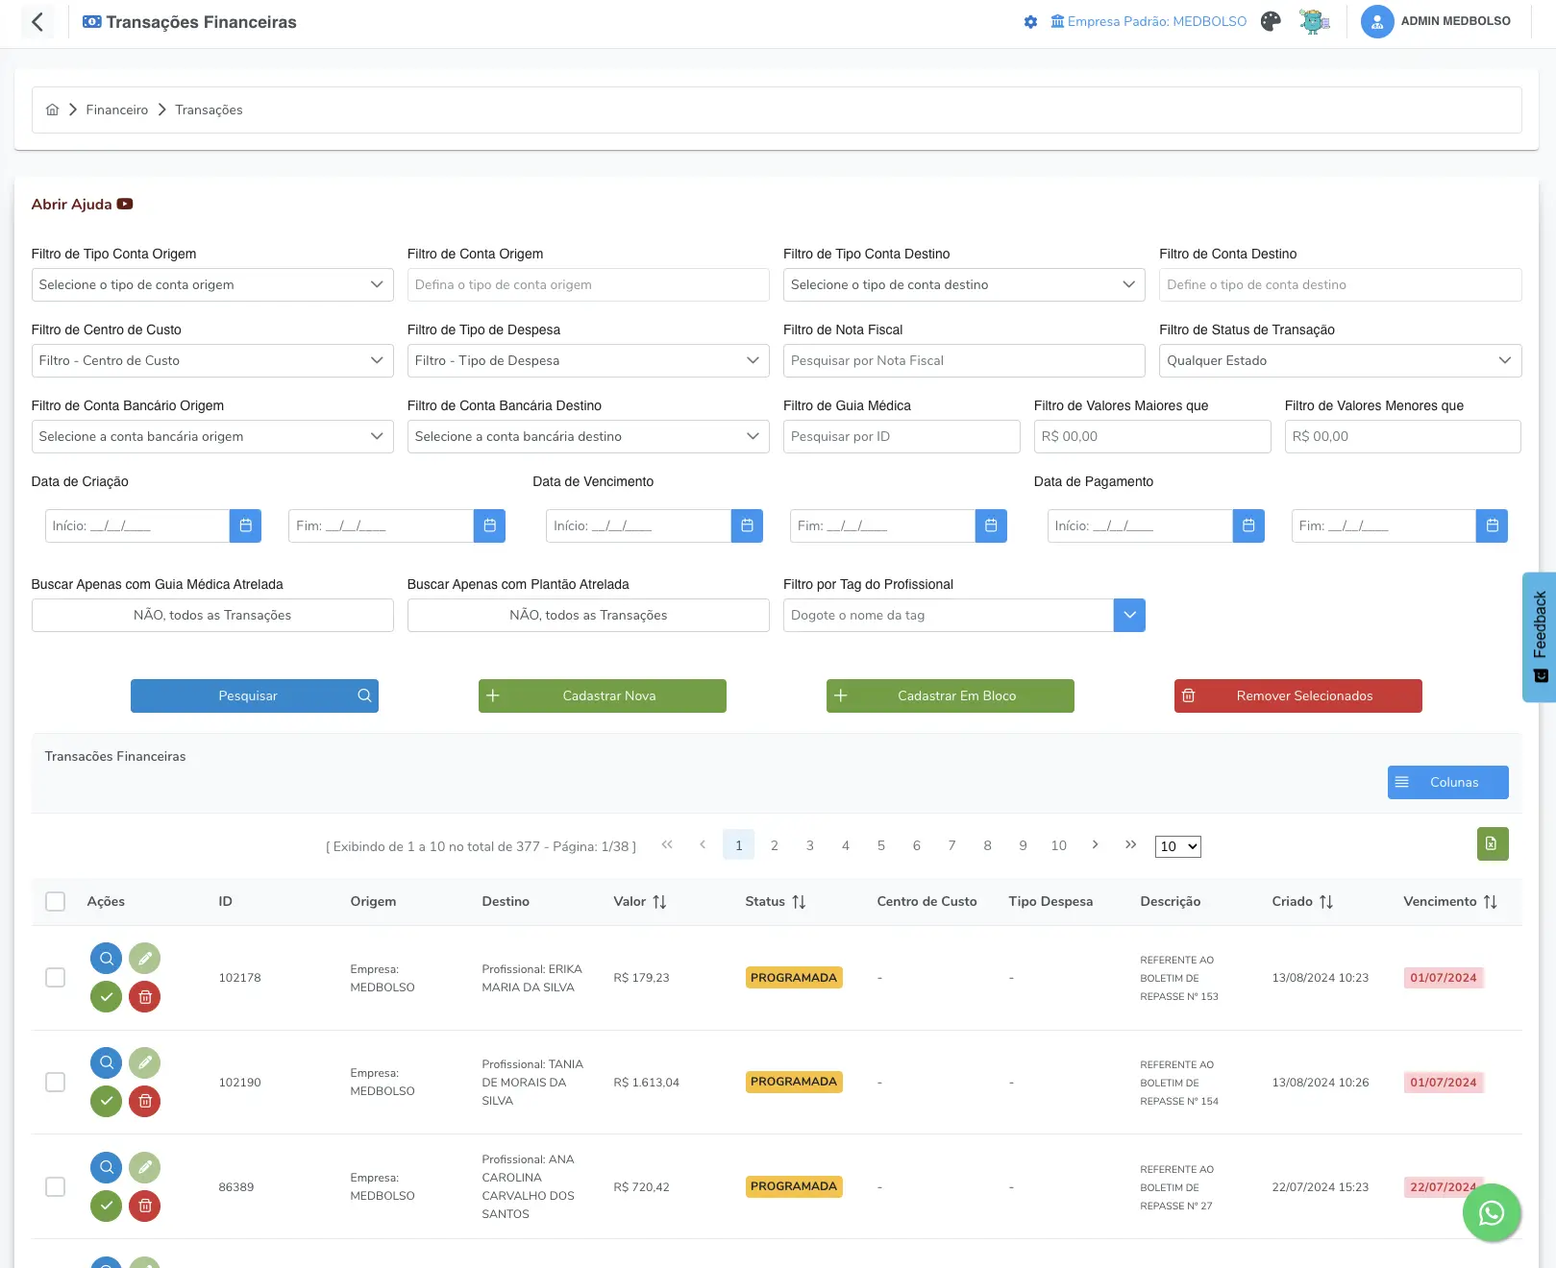Select the checkbox for transaction 102178

[x=56, y=977]
